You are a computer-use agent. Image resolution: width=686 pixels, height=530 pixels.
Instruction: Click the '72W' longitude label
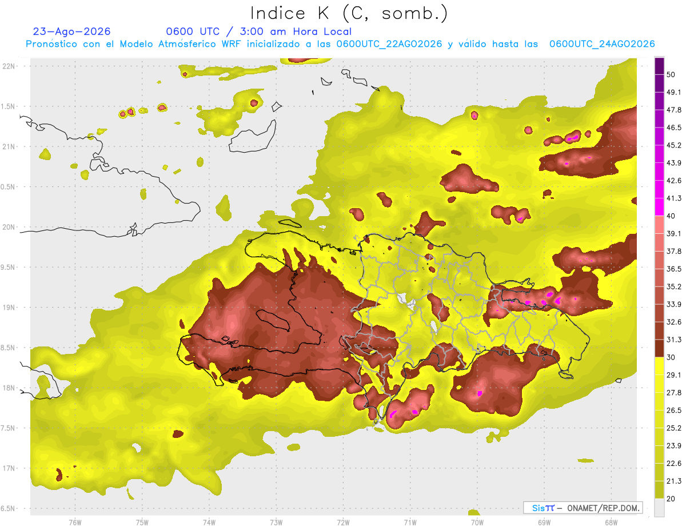pos(343,523)
